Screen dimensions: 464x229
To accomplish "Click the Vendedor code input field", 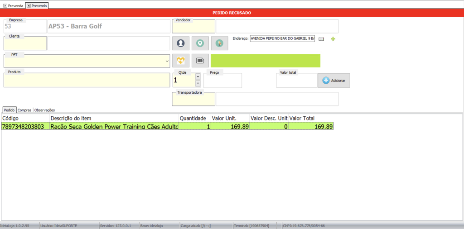I will tap(193, 27).
